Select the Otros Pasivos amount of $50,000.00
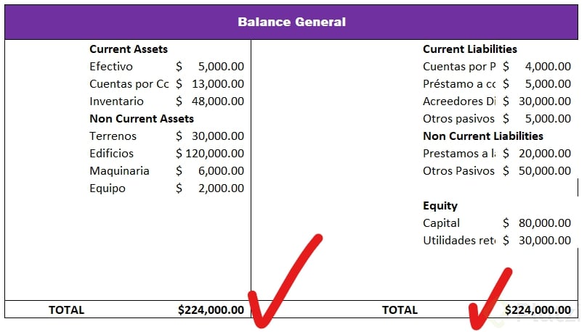The image size is (587, 332). click(x=537, y=171)
